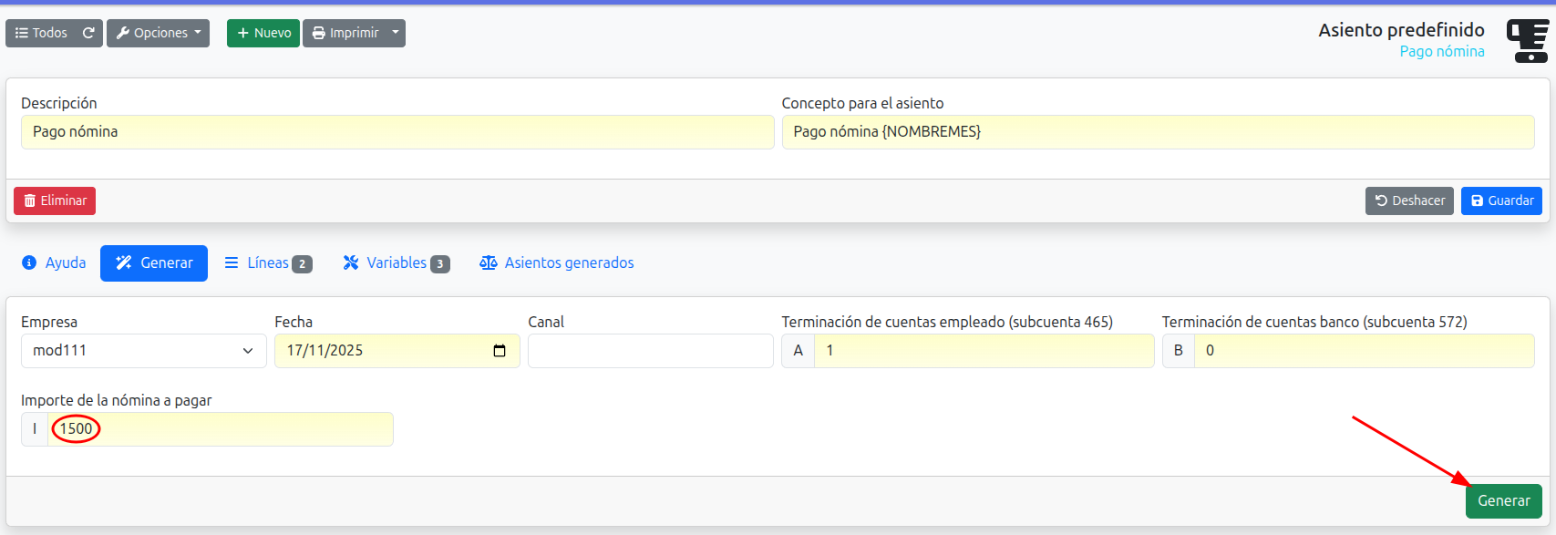Open the Variables tab

point(396,263)
